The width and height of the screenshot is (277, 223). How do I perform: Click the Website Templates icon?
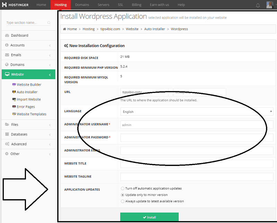14,114
